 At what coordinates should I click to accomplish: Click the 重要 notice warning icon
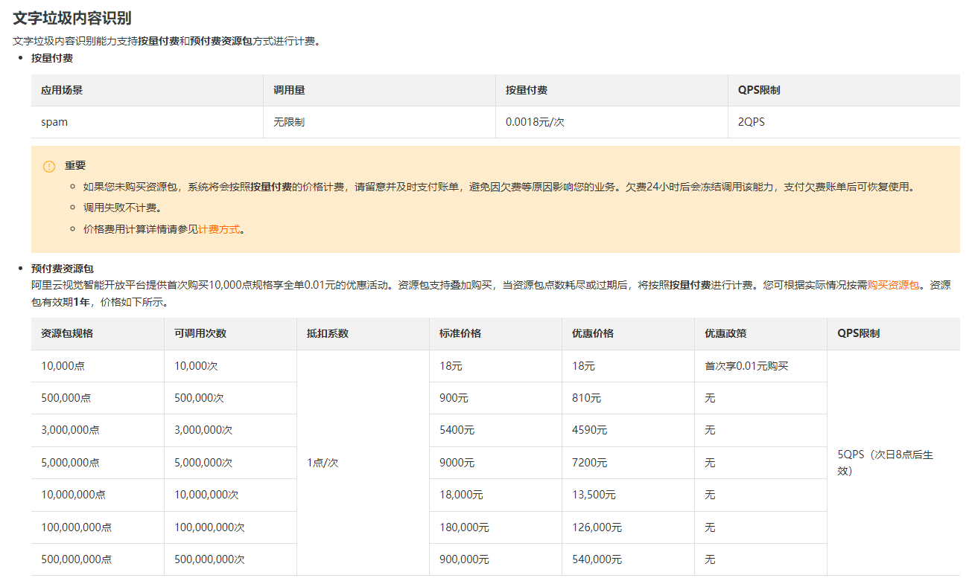(x=49, y=166)
